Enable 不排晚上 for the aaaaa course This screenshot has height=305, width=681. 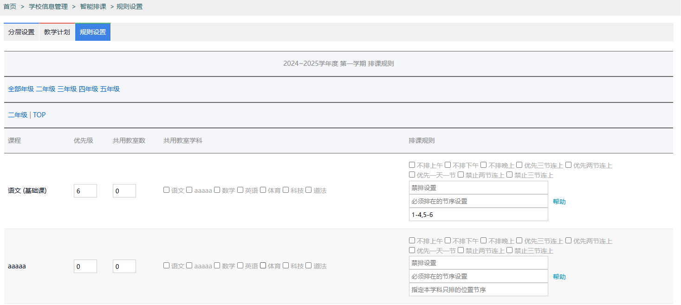(x=484, y=241)
